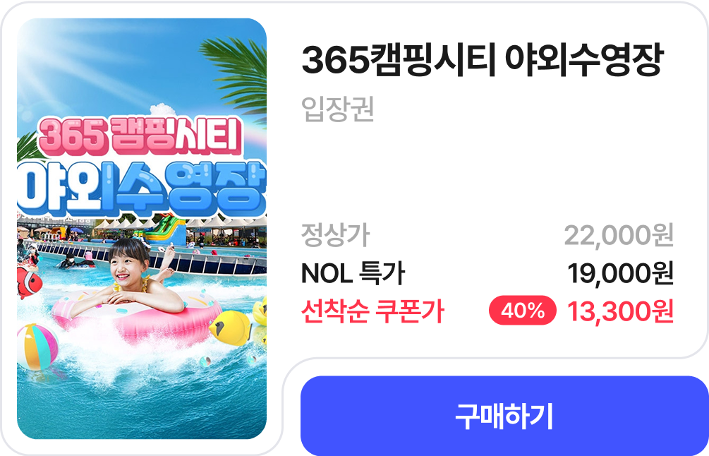Click the blue 구매하기 purchase button
This screenshot has height=456, width=709.
504,416
